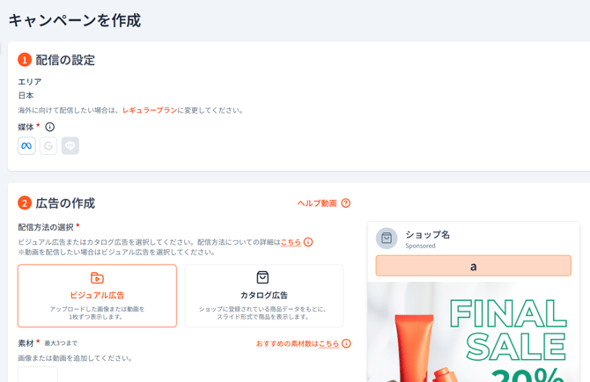
Task: Open the ヘルプ動画 question mark icon
Action: (x=346, y=203)
